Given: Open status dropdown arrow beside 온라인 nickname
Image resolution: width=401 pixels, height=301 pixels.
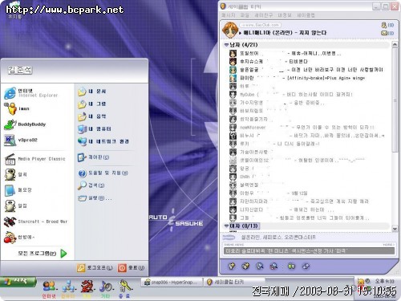Looking at the screenshot, I should (241, 33).
